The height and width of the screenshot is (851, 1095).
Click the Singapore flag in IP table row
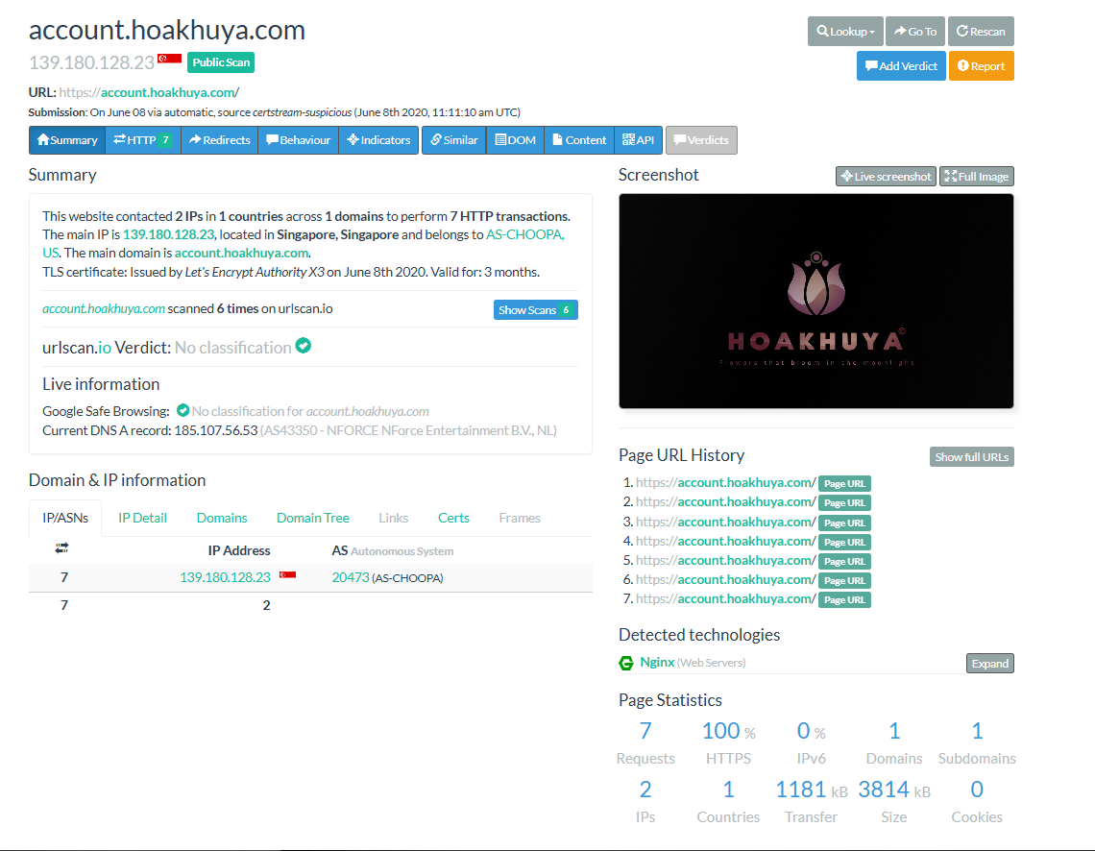pyautogui.click(x=287, y=575)
